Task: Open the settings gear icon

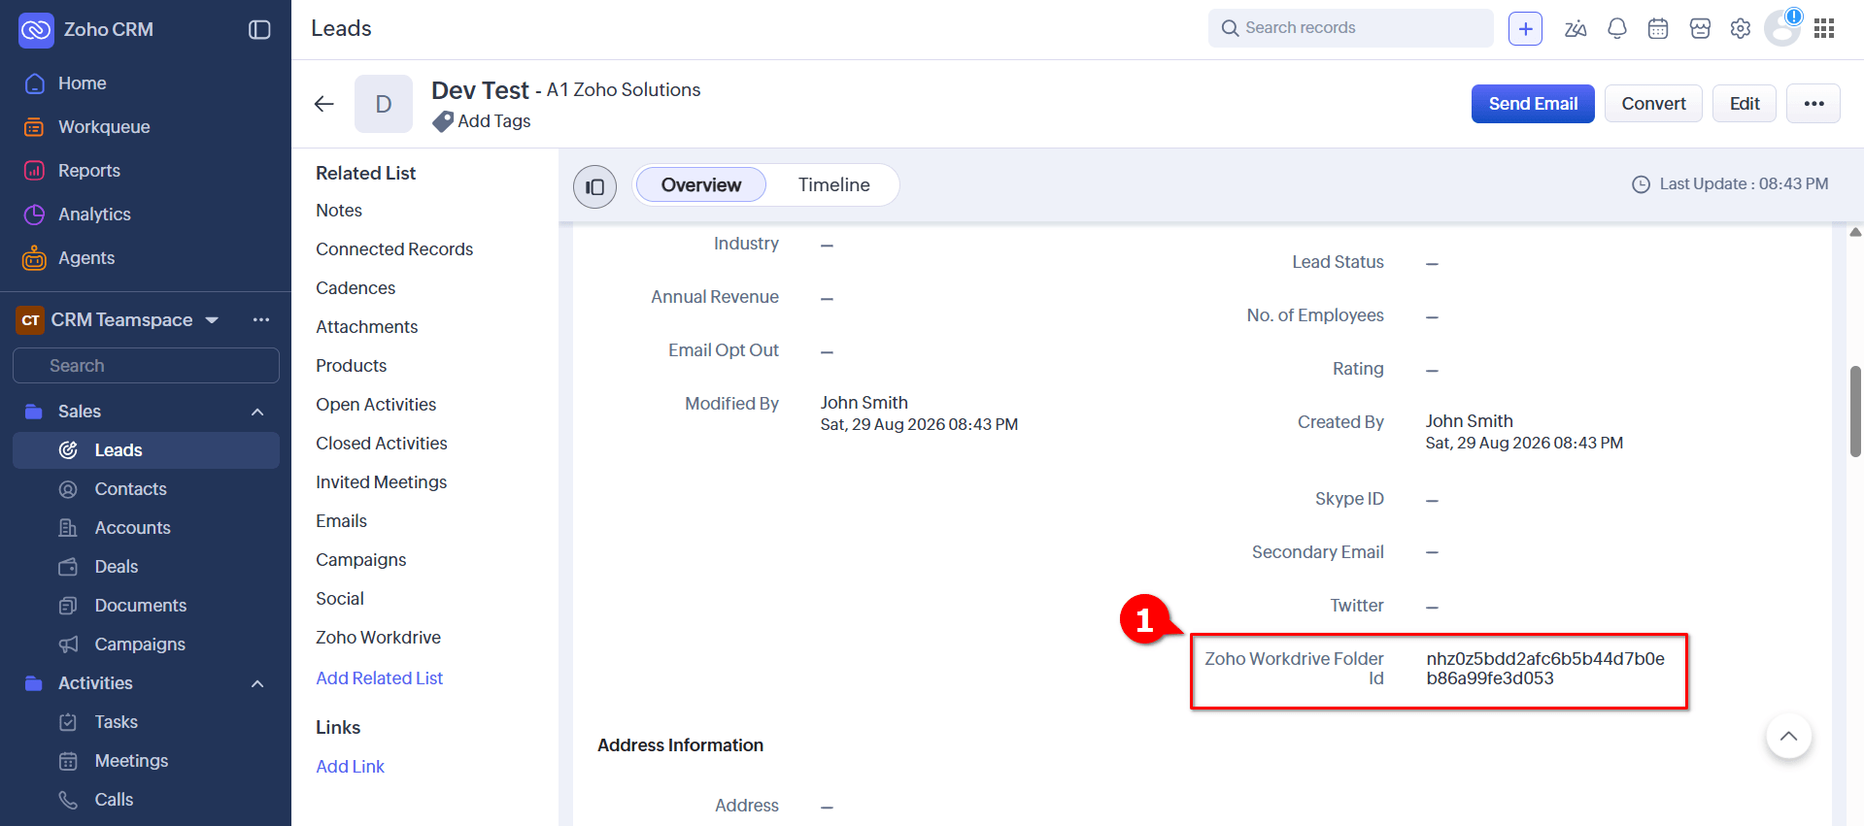Action: (1741, 29)
